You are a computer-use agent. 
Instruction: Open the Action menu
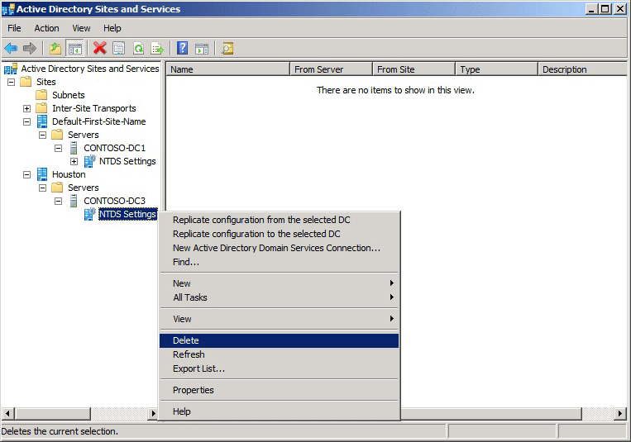pyautogui.click(x=46, y=28)
